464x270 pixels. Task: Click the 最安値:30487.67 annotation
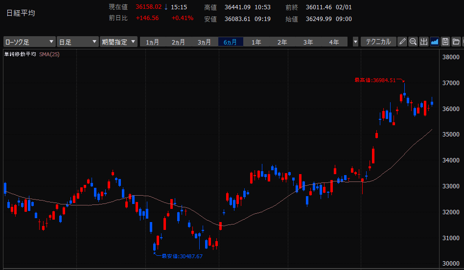[182, 256]
